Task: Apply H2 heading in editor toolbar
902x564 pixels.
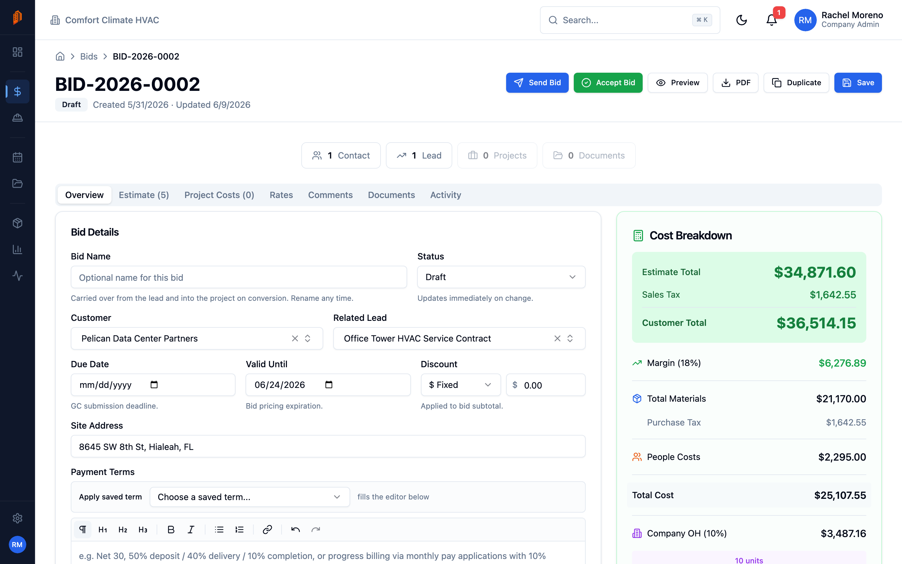Action: 123,529
